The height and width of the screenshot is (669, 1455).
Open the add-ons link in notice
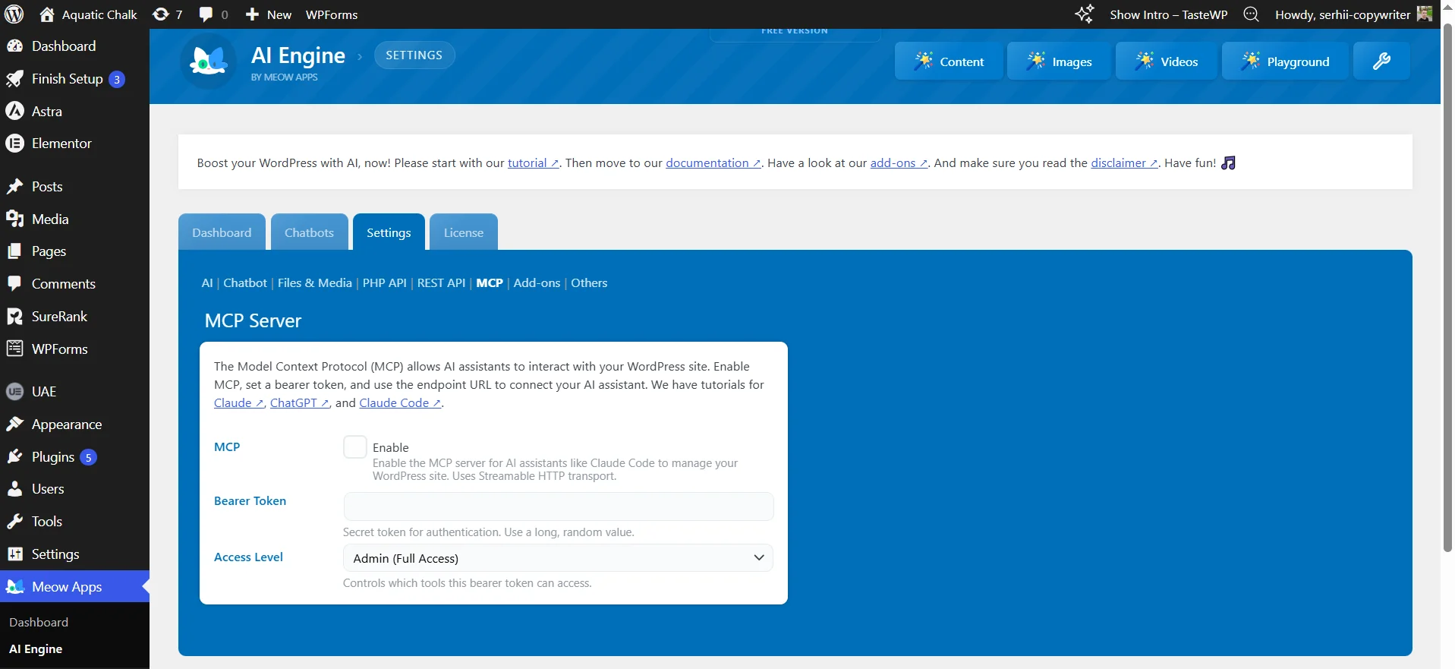click(x=899, y=163)
